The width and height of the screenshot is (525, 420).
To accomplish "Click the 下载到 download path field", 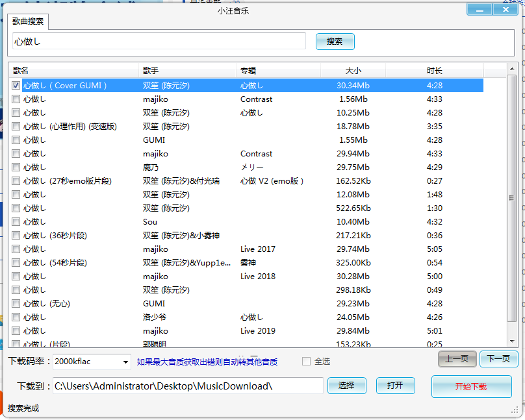I will [187, 386].
